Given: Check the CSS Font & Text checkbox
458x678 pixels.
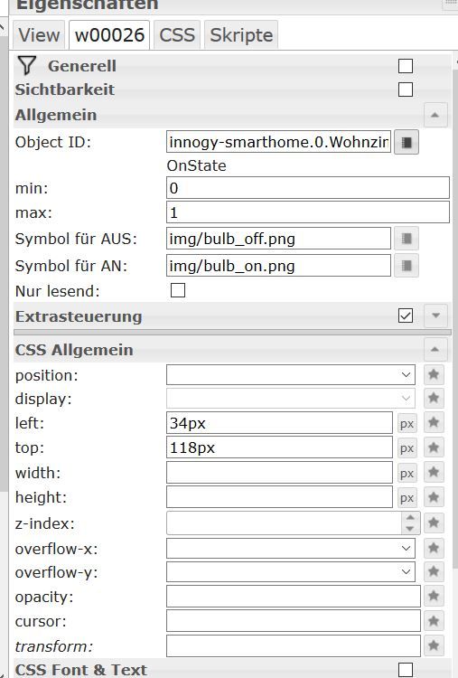Looking at the screenshot, I should (406, 670).
